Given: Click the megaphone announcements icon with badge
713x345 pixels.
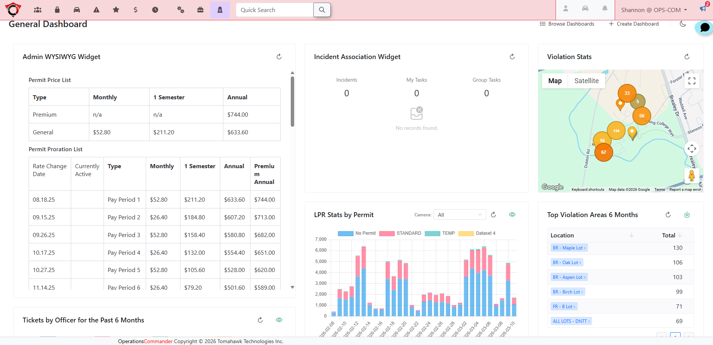Looking at the screenshot, I should 703,8.
